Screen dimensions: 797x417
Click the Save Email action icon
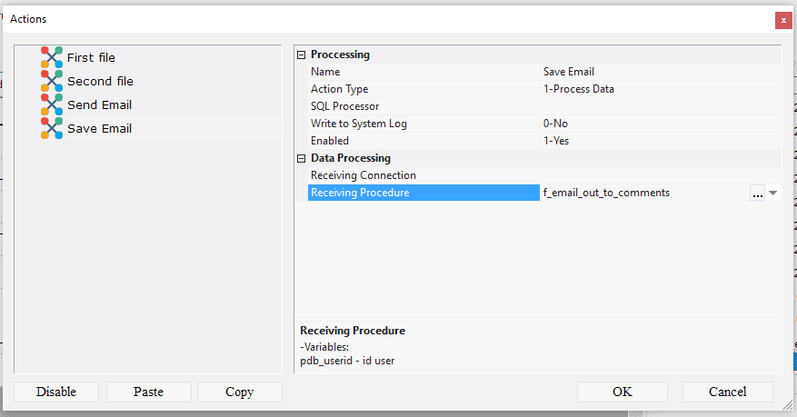[52, 128]
